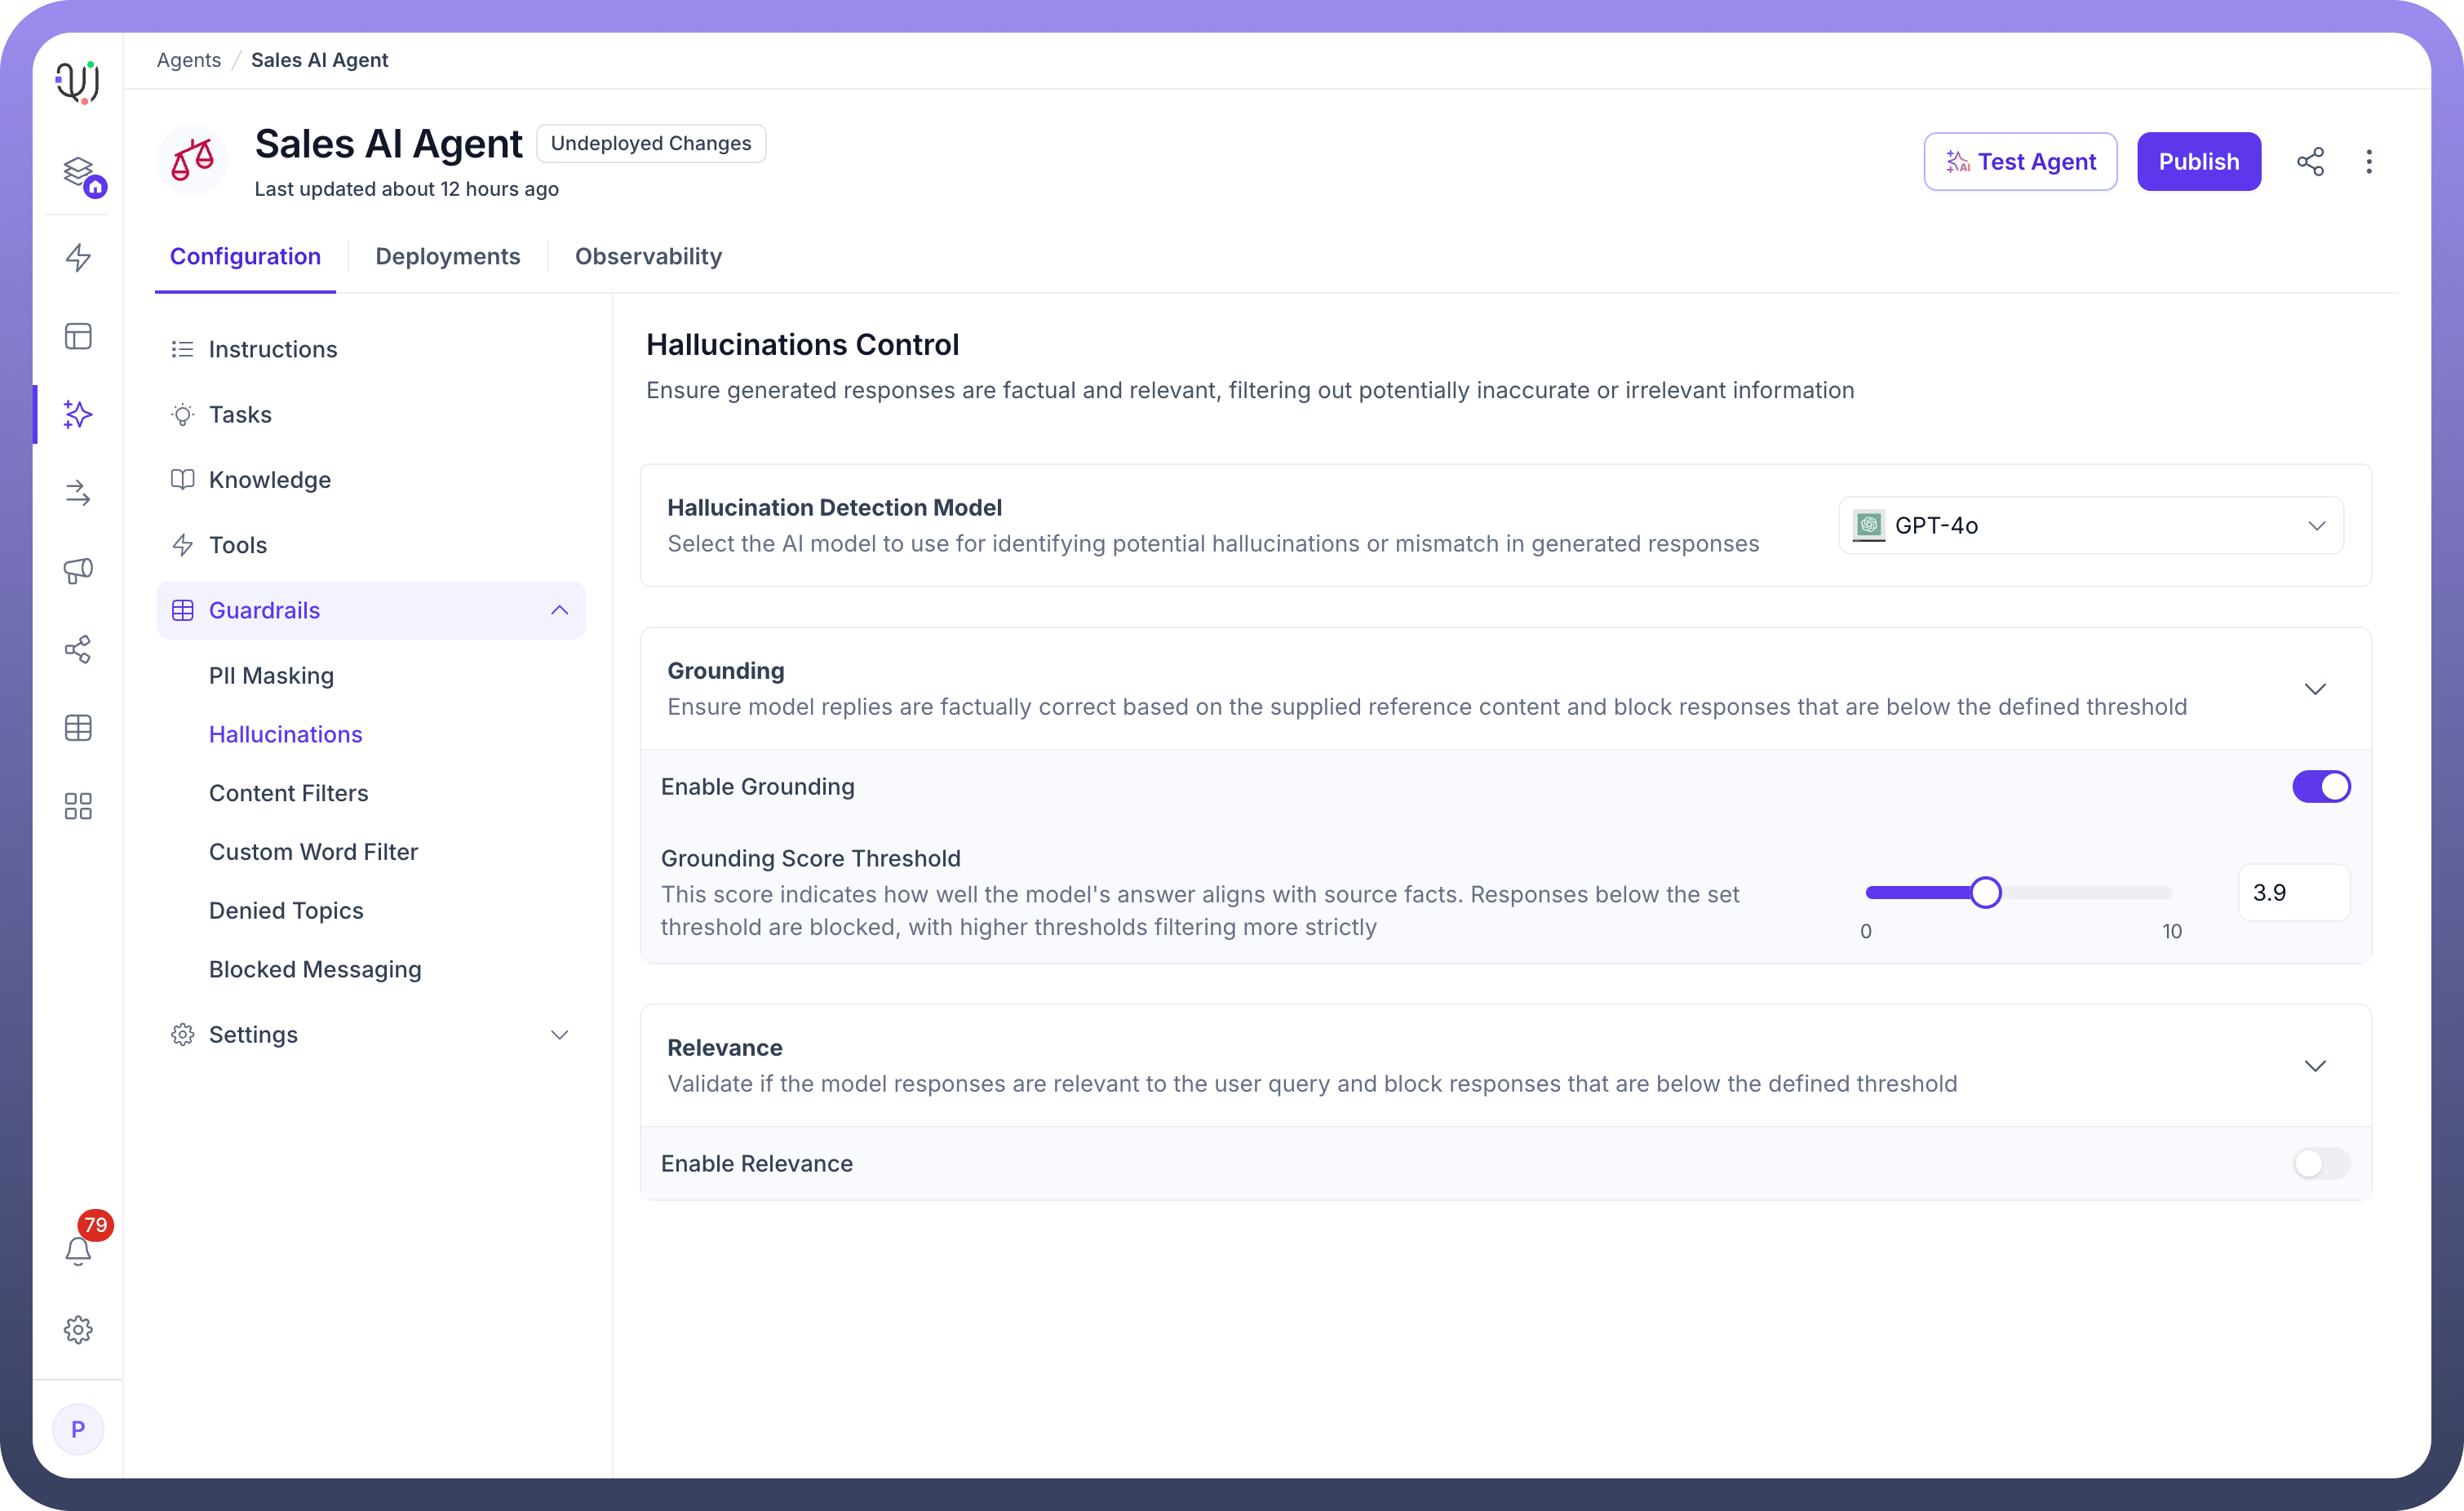Screen dimensions: 2464x1511
Task: Click the Grounding Score Threshold slider handle
Action: (1985, 892)
